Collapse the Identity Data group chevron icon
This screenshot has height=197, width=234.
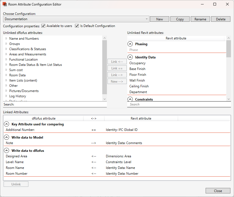tap(130, 57)
